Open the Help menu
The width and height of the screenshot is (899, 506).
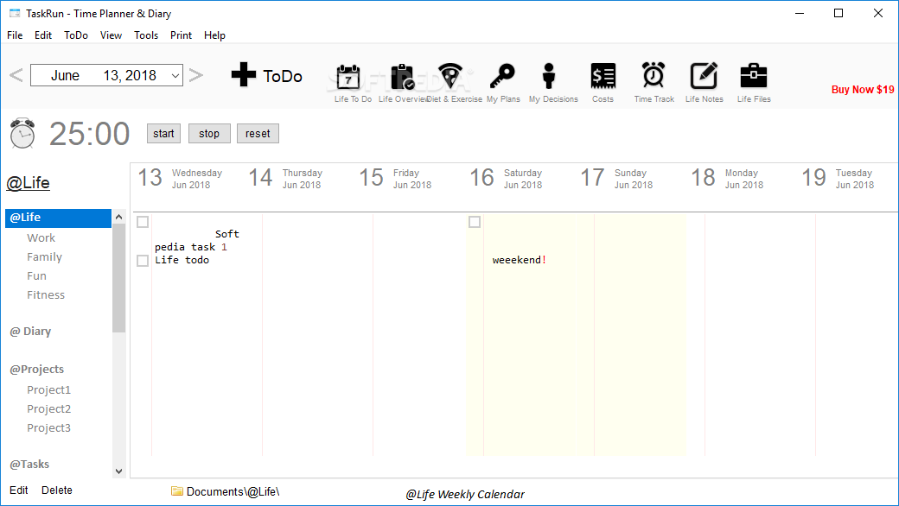click(214, 35)
